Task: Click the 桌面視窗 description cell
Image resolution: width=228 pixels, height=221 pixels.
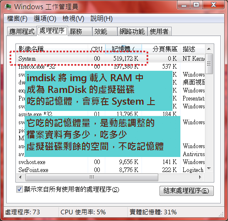Action: pos(194,82)
